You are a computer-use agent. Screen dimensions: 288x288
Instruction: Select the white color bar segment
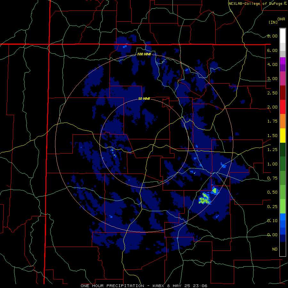(283, 36)
